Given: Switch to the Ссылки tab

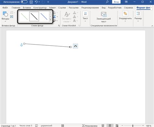Looking at the screenshot, I should [62, 8].
